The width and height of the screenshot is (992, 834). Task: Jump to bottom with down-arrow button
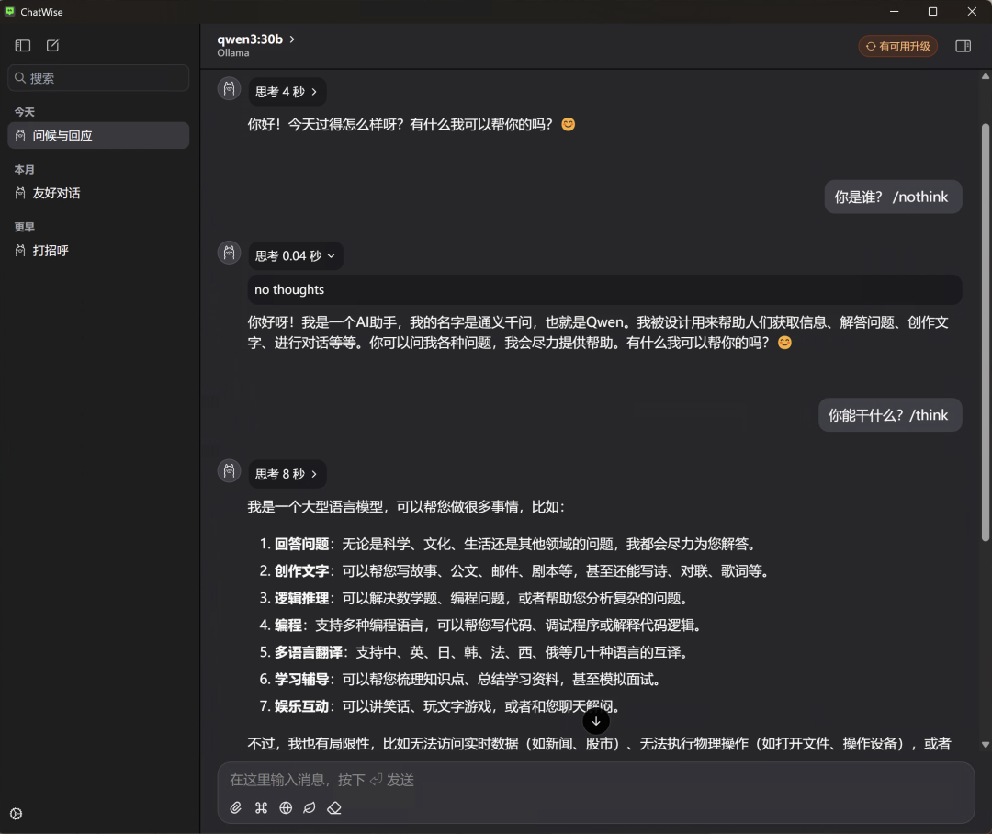(x=596, y=721)
